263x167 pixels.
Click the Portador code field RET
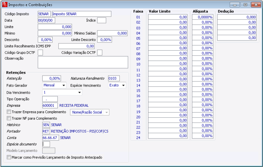tap(46, 131)
